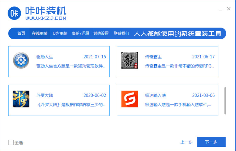
Task: Click the date 2020-06-02
Action: coord(95,95)
